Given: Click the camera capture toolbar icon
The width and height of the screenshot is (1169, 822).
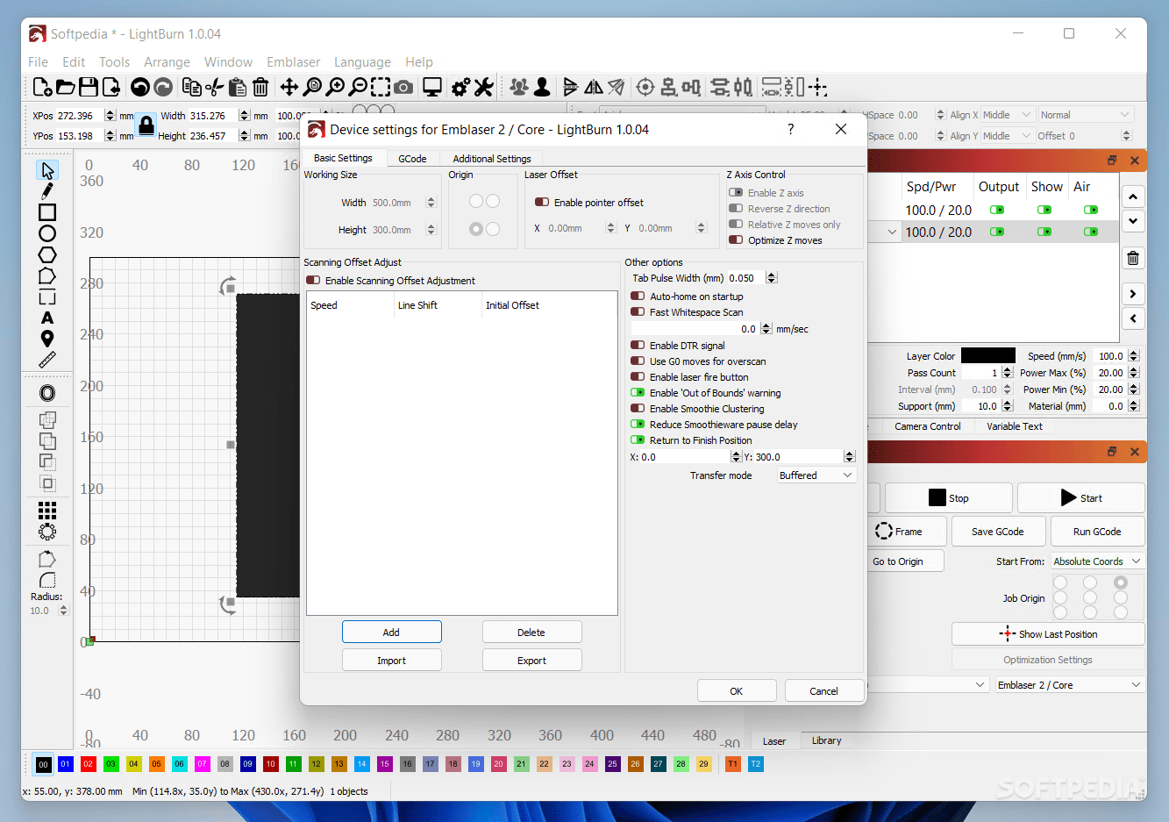Looking at the screenshot, I should (403, 87).
